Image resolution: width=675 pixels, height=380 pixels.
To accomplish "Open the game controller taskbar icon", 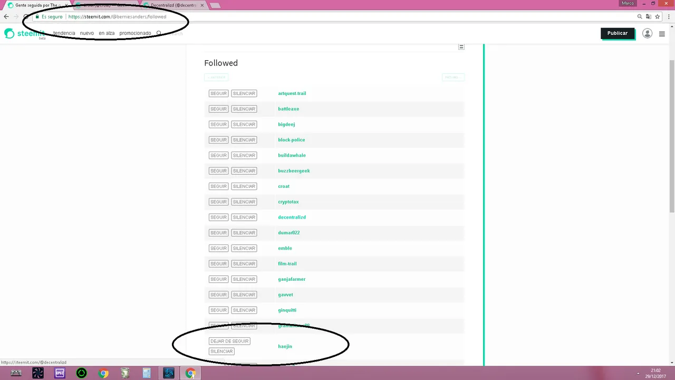I will (16, 373).
